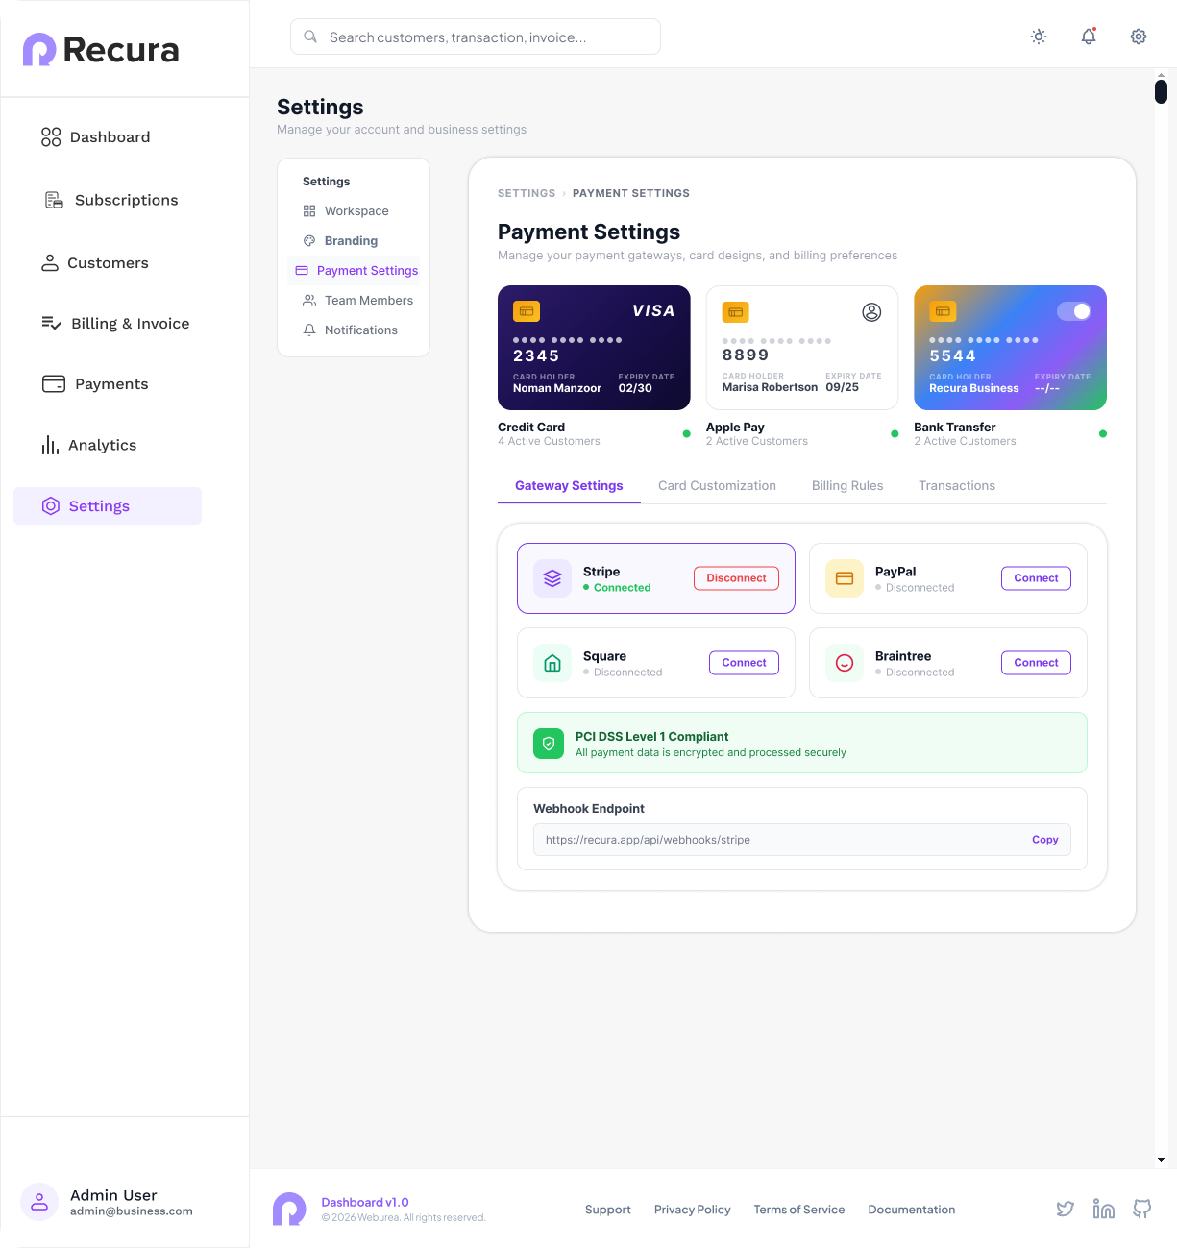Click the user icon on Marisa Robertson's card
This screenshot has width=1177, height=1248.
click(871, 312)
